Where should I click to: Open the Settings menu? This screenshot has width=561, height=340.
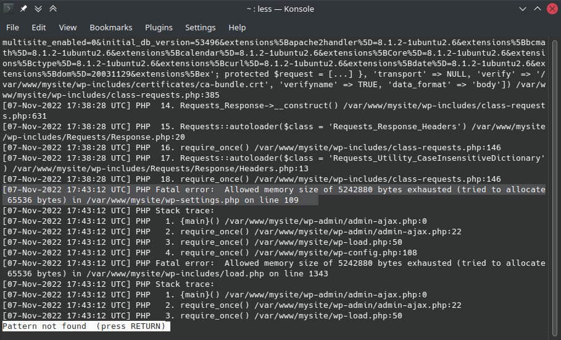[201, 28]
